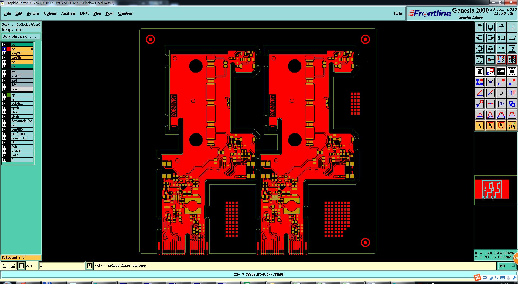Open the Help menu
This screenshot has width=518, height=284.
point(398,13)
